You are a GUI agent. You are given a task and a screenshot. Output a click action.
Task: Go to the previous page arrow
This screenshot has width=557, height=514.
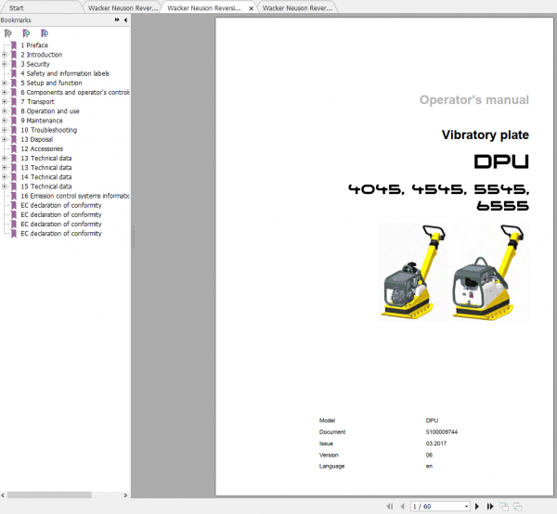403,507
